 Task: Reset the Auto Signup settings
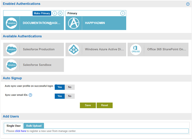point(104,105)
